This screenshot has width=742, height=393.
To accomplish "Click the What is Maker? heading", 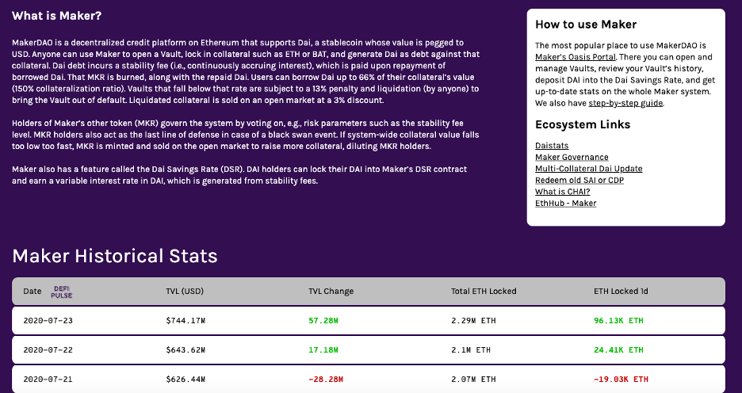I will 57,16.
